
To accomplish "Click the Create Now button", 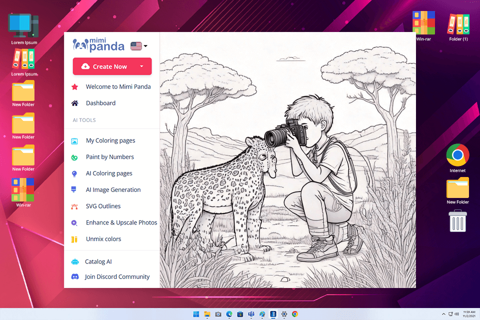I will pyautogui.click(x=112, y=66).
